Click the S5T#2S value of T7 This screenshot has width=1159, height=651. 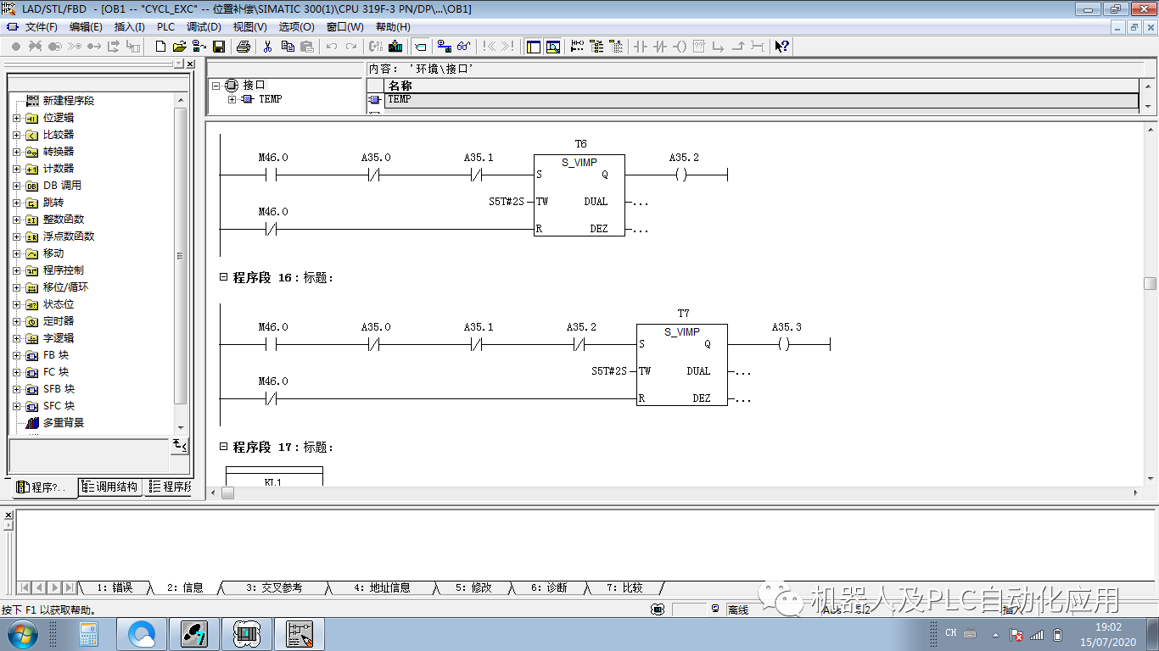[609, 371]
